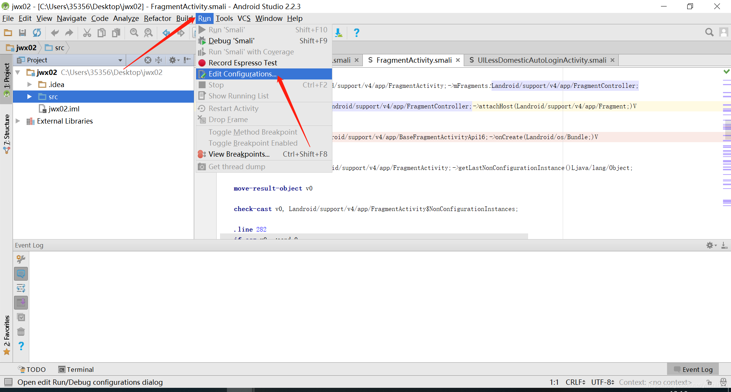Select View Breakpoints menu item
This screenshot has height=392, width=731.
pyautogui.click(x=264, y=154)
